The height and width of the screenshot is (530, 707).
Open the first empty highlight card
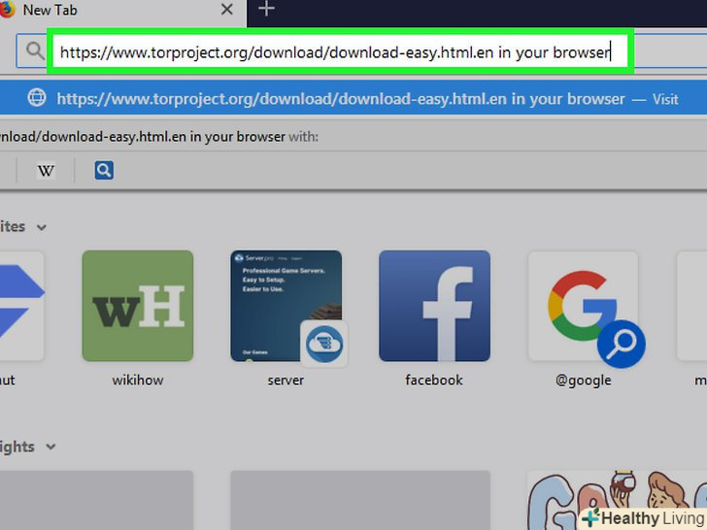pyautogui.click(x=96, y=500)
